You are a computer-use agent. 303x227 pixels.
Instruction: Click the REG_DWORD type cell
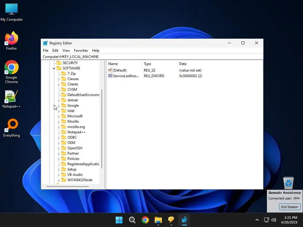(x=154, y=76)
